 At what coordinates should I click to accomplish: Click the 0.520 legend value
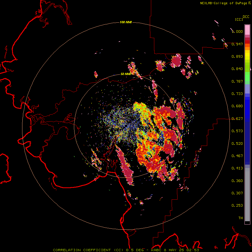237,144
